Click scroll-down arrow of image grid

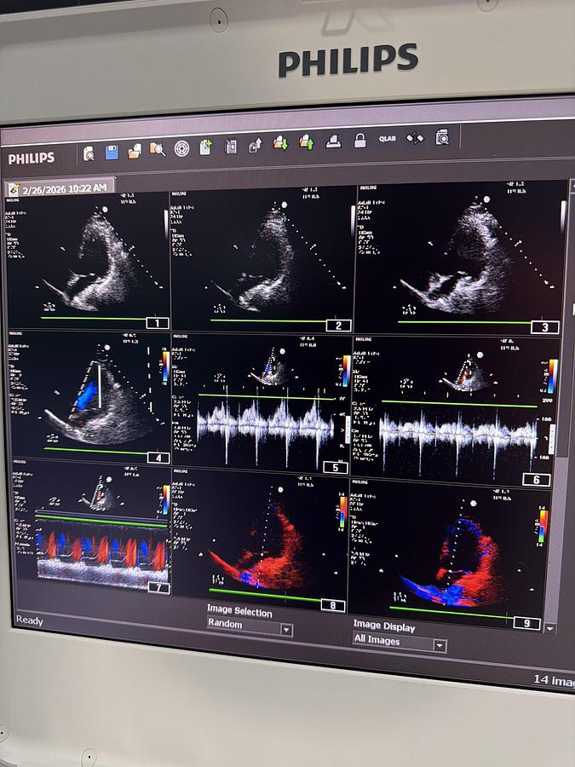coord(550,629)
